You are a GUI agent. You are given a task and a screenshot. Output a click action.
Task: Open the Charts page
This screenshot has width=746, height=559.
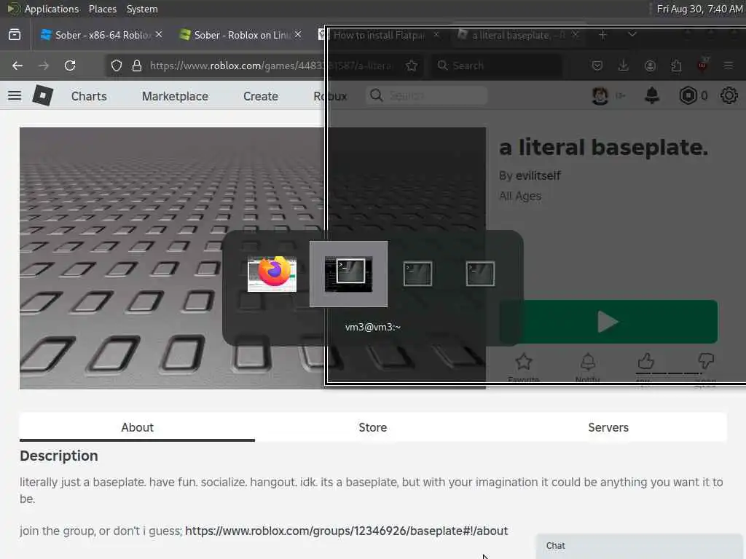(89, 96)
